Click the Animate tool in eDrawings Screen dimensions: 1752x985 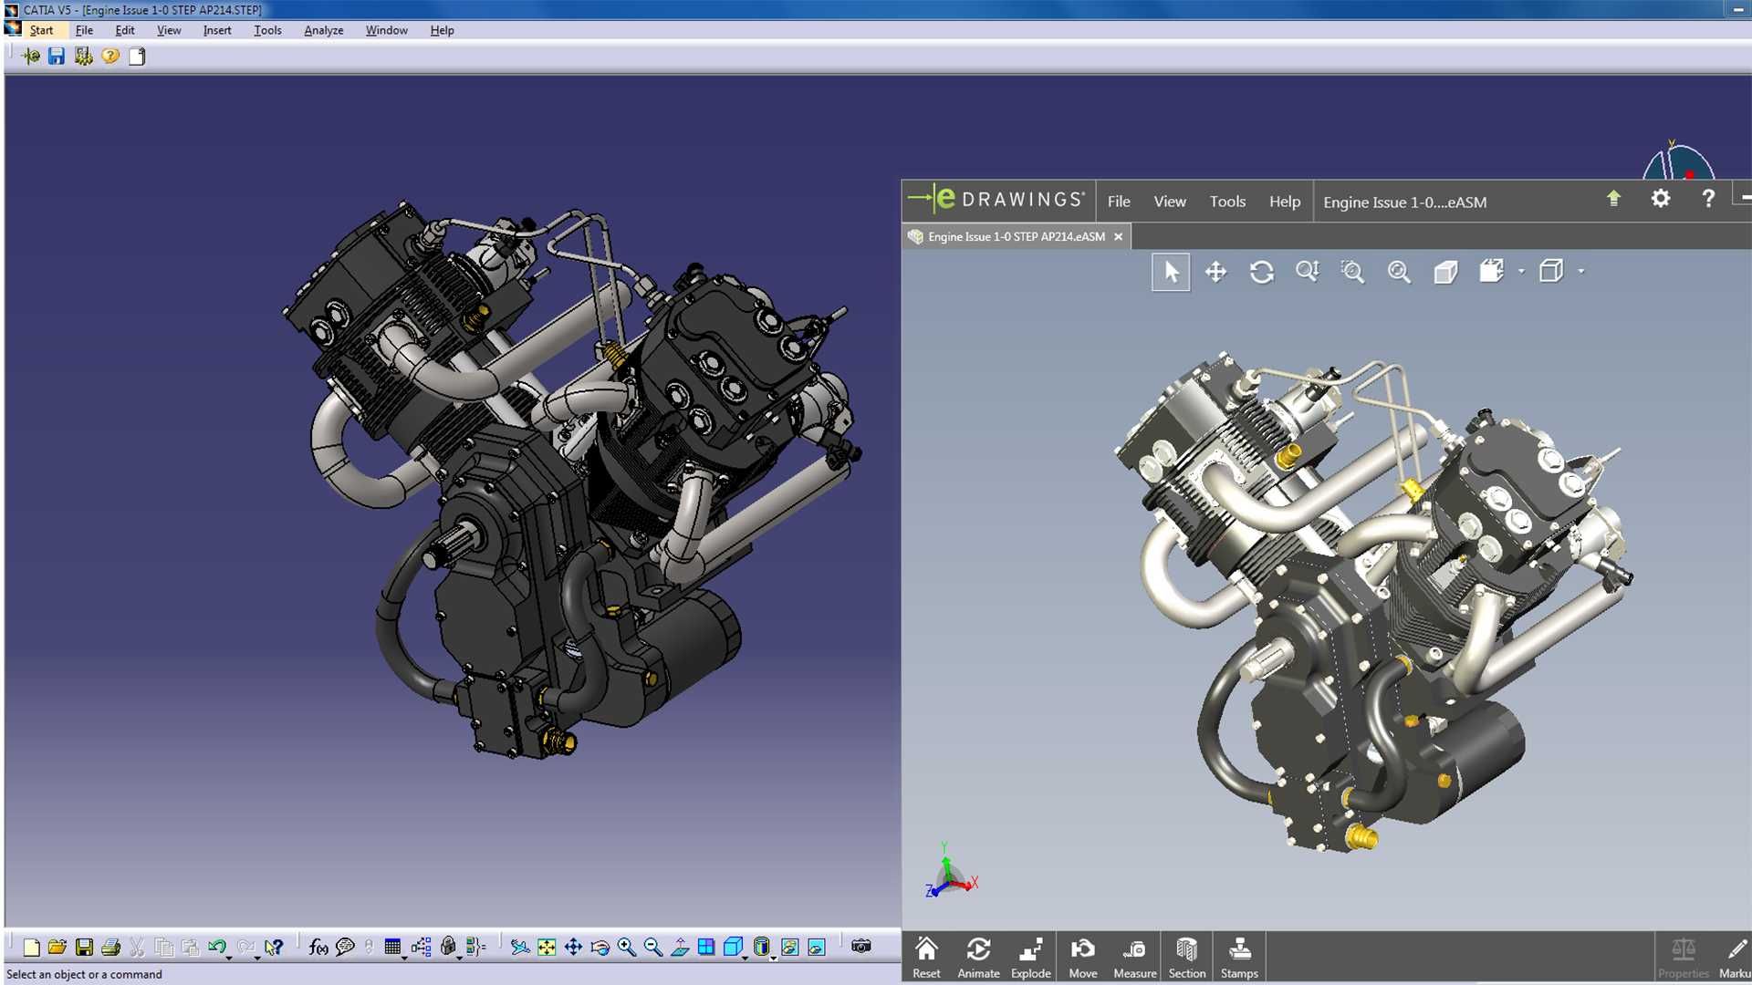pyautogui.click(x=977, y=958)
